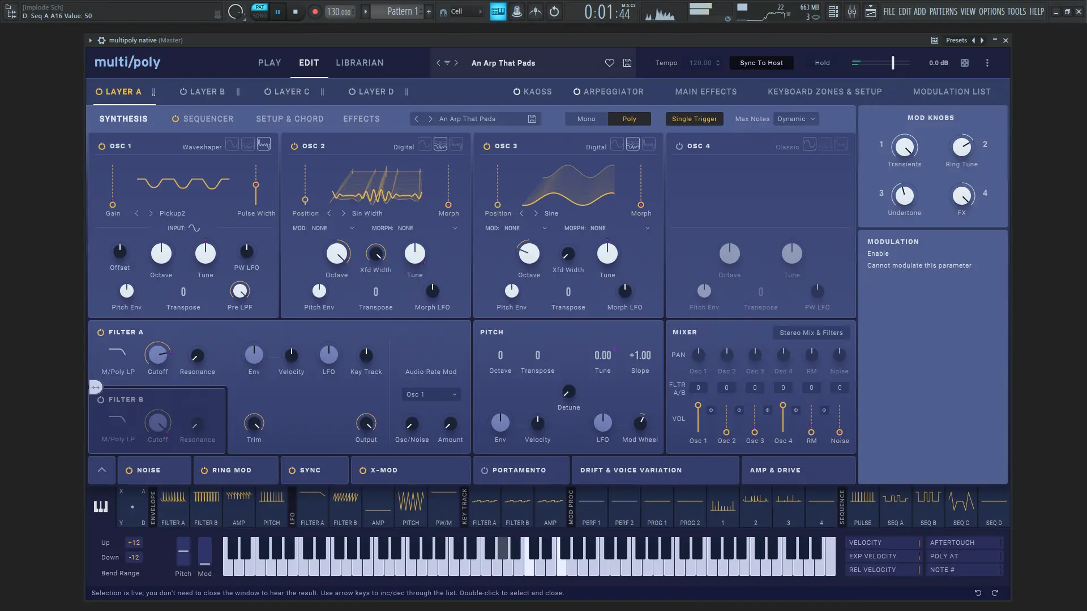Image resolution: width=1087 pixels, height=611 pixels.
Task: Open the three-dot options menu icon
Action: point(987,63)
